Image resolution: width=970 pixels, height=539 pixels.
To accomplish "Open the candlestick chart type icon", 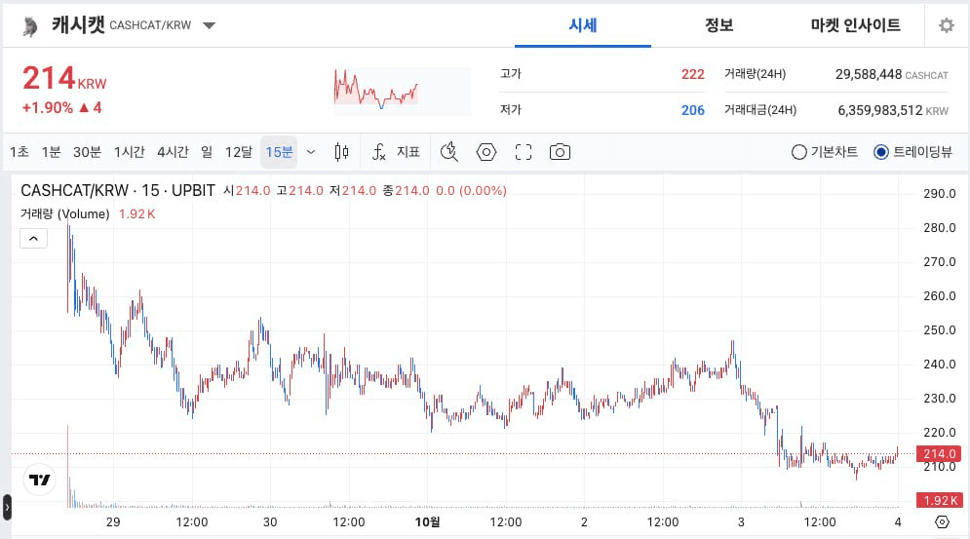I will click(341, 152).
